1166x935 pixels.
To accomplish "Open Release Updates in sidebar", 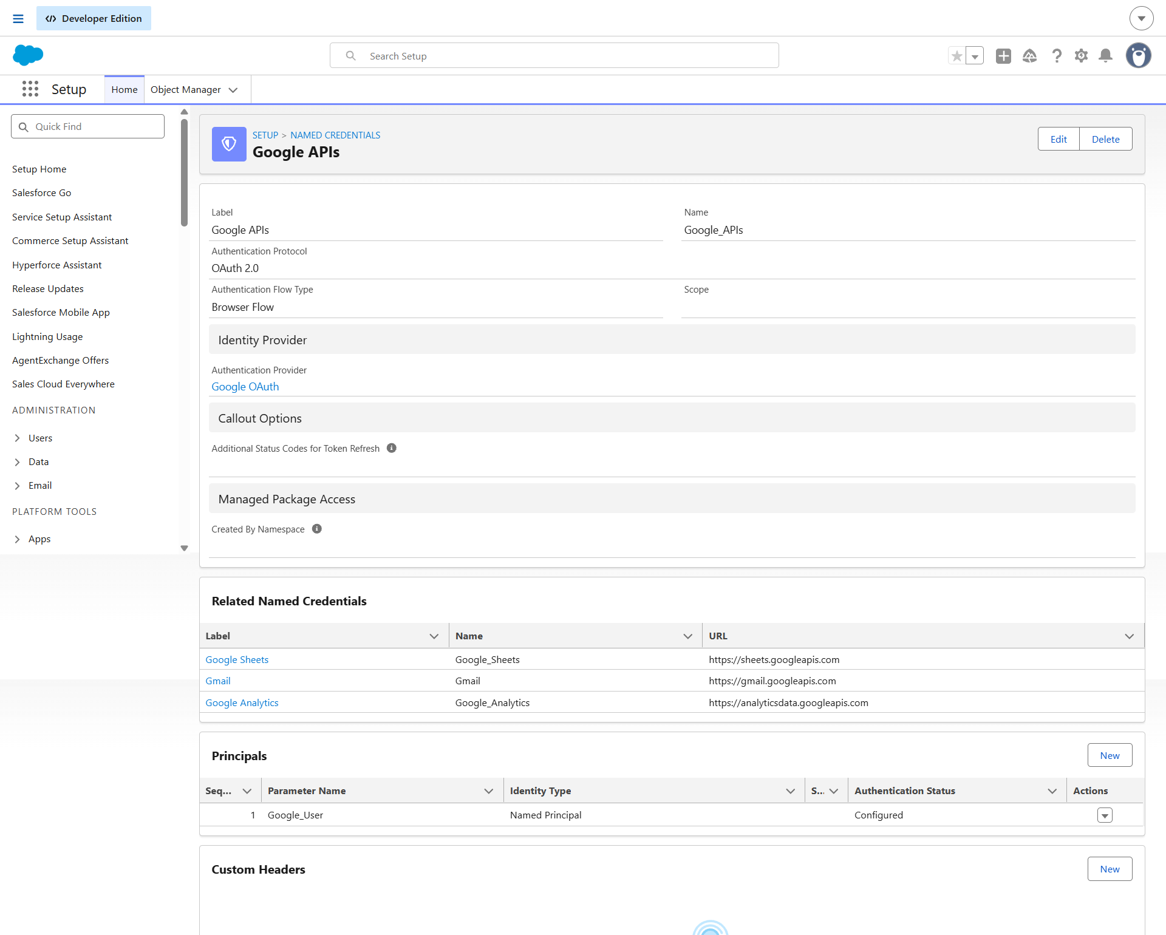I will point(48,289).
